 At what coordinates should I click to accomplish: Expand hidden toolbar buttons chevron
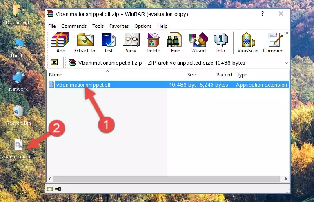pyautogui.click(x=287, y=33)
